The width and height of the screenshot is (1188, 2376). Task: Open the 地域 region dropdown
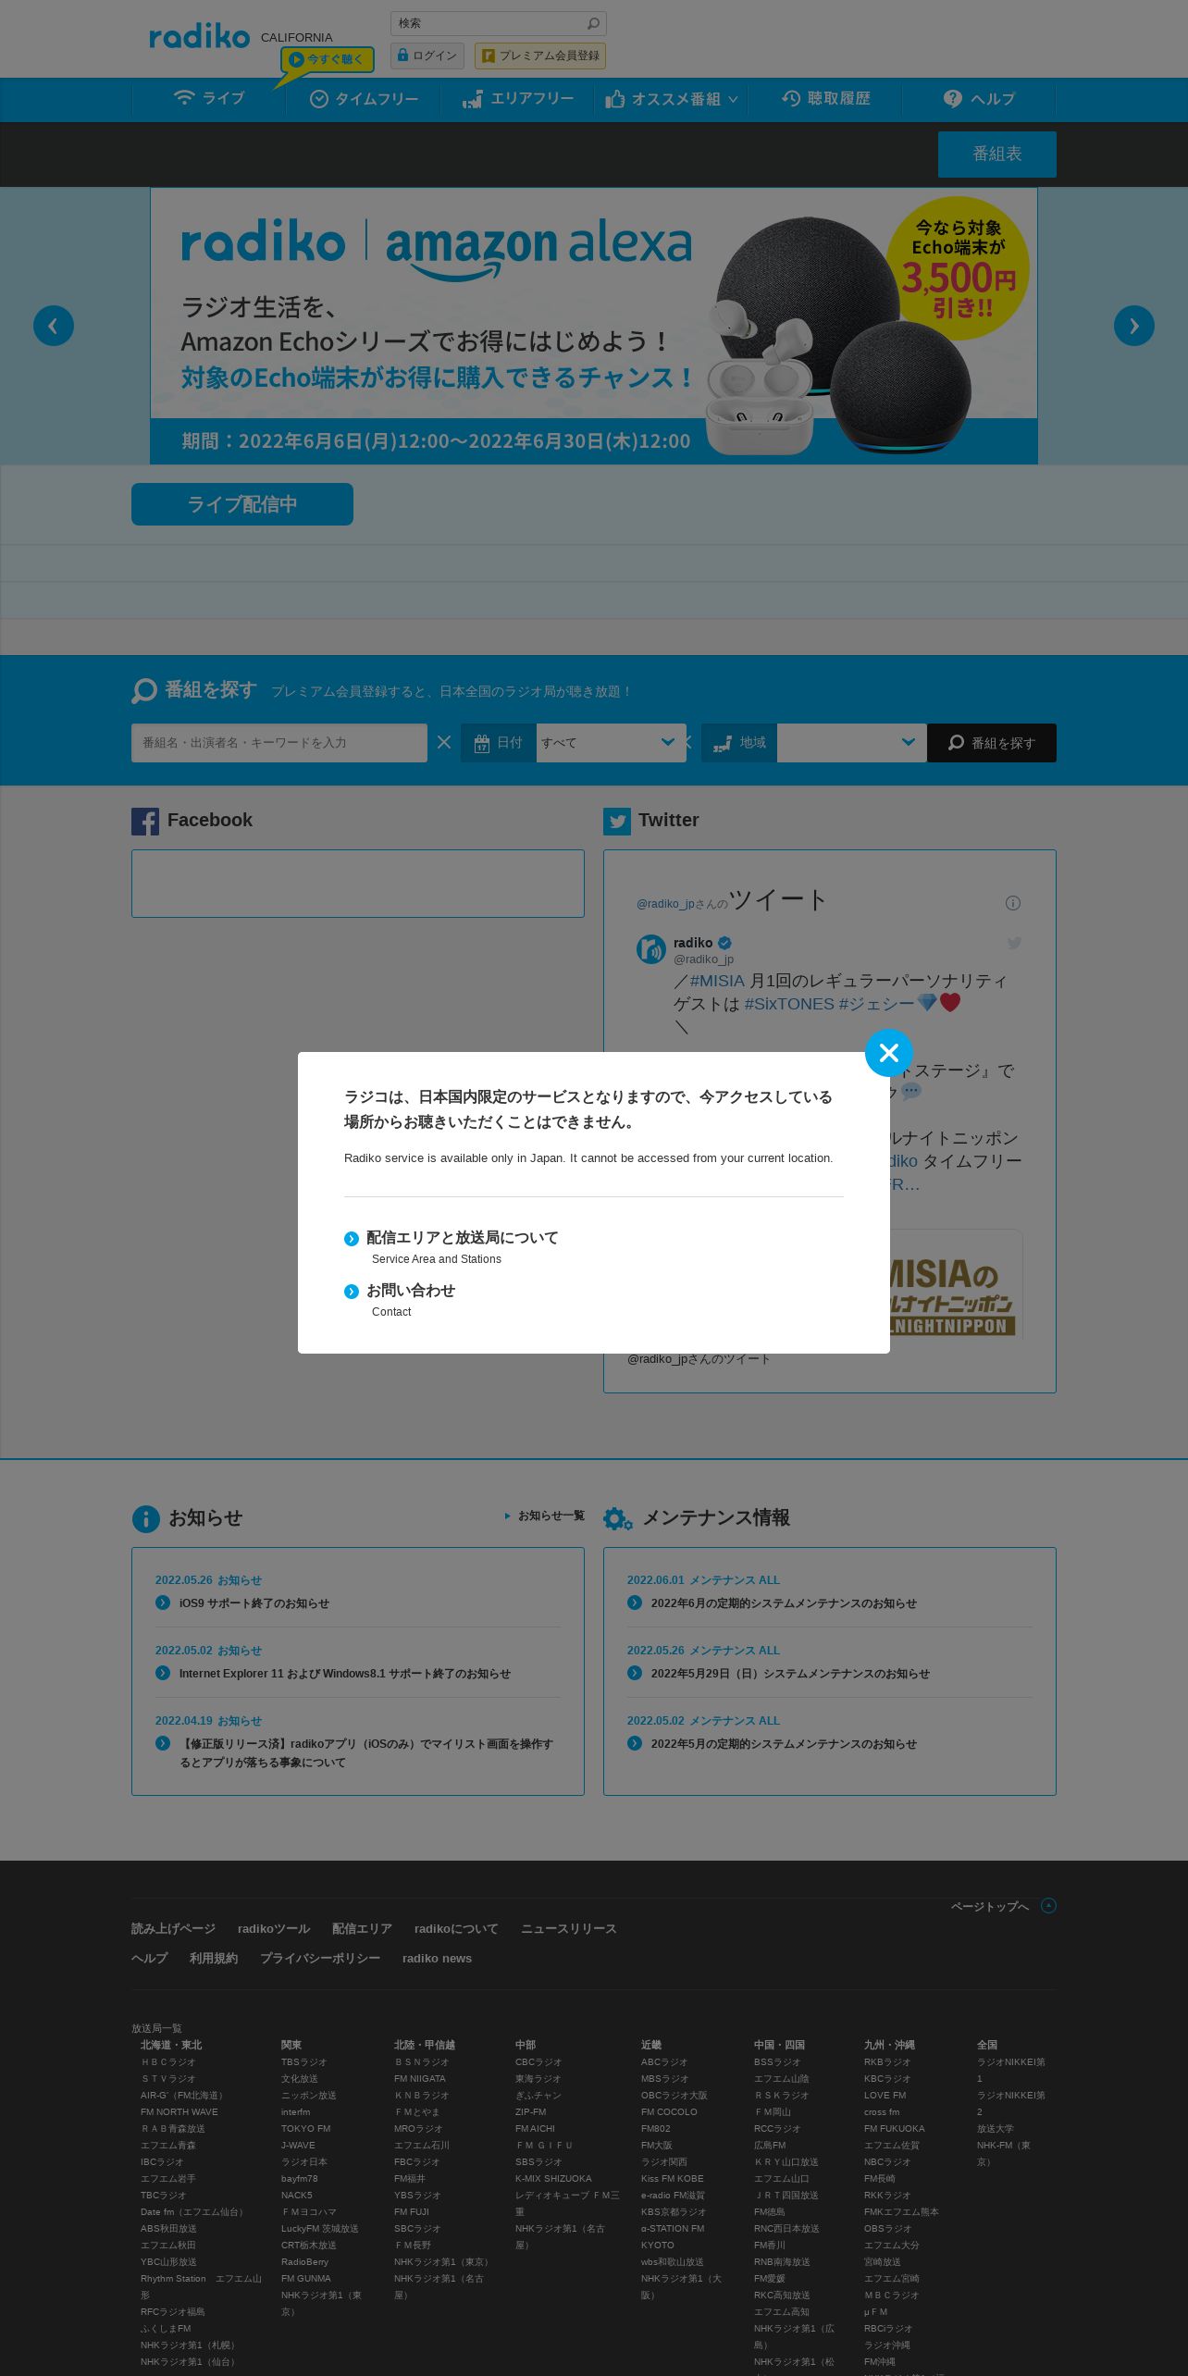click(x=851, y=743)
